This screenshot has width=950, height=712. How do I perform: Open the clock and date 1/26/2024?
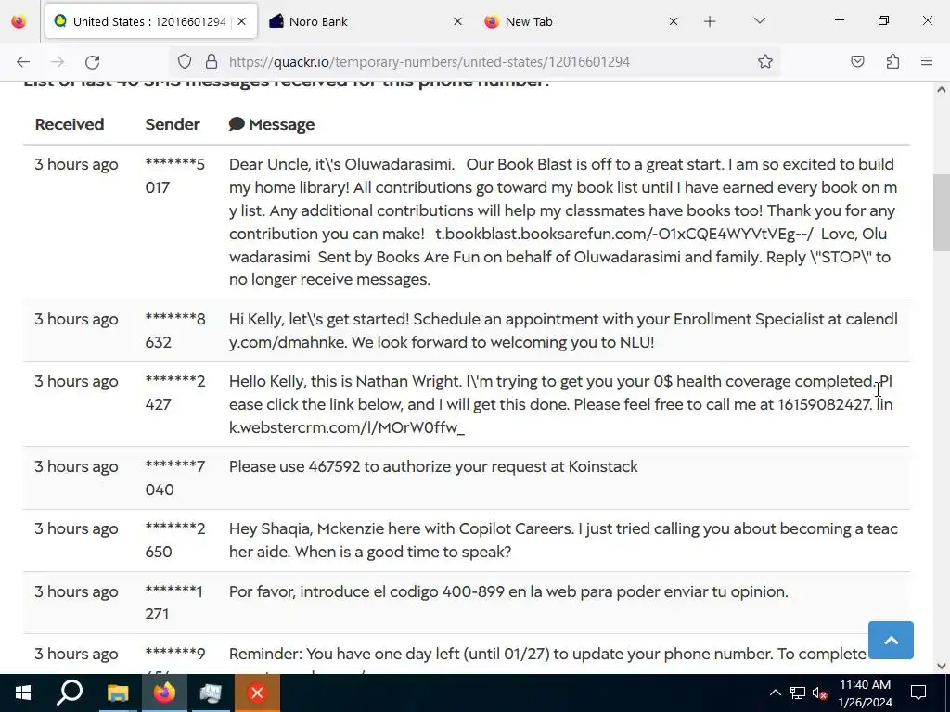tap(866, 693)
